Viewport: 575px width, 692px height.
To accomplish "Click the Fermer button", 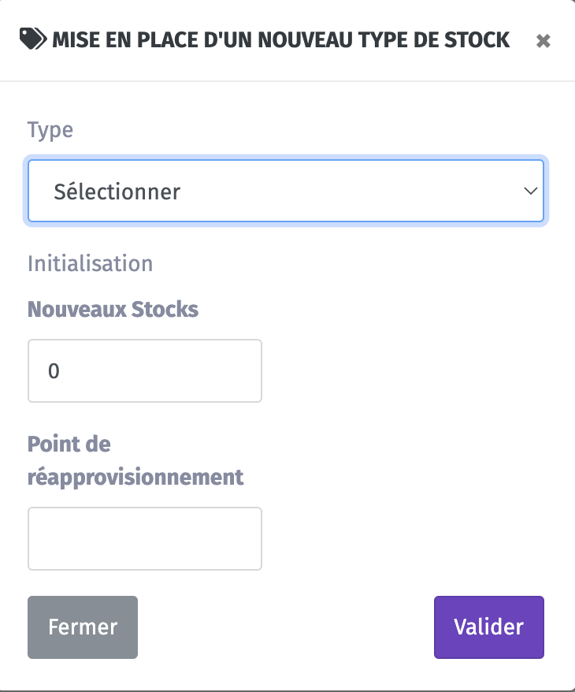I will coord(83,627).
